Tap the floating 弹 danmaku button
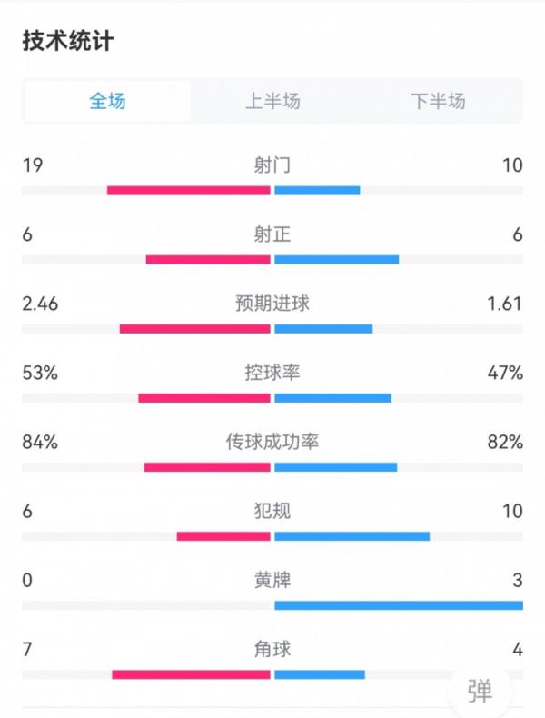The image size is (545, 718). [480, 692]
